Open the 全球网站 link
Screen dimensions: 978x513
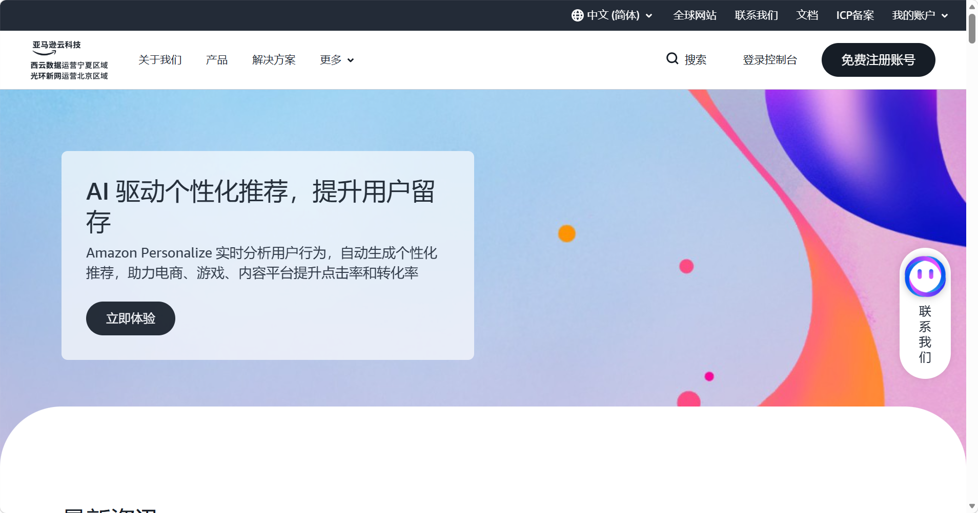coord(695,15)
